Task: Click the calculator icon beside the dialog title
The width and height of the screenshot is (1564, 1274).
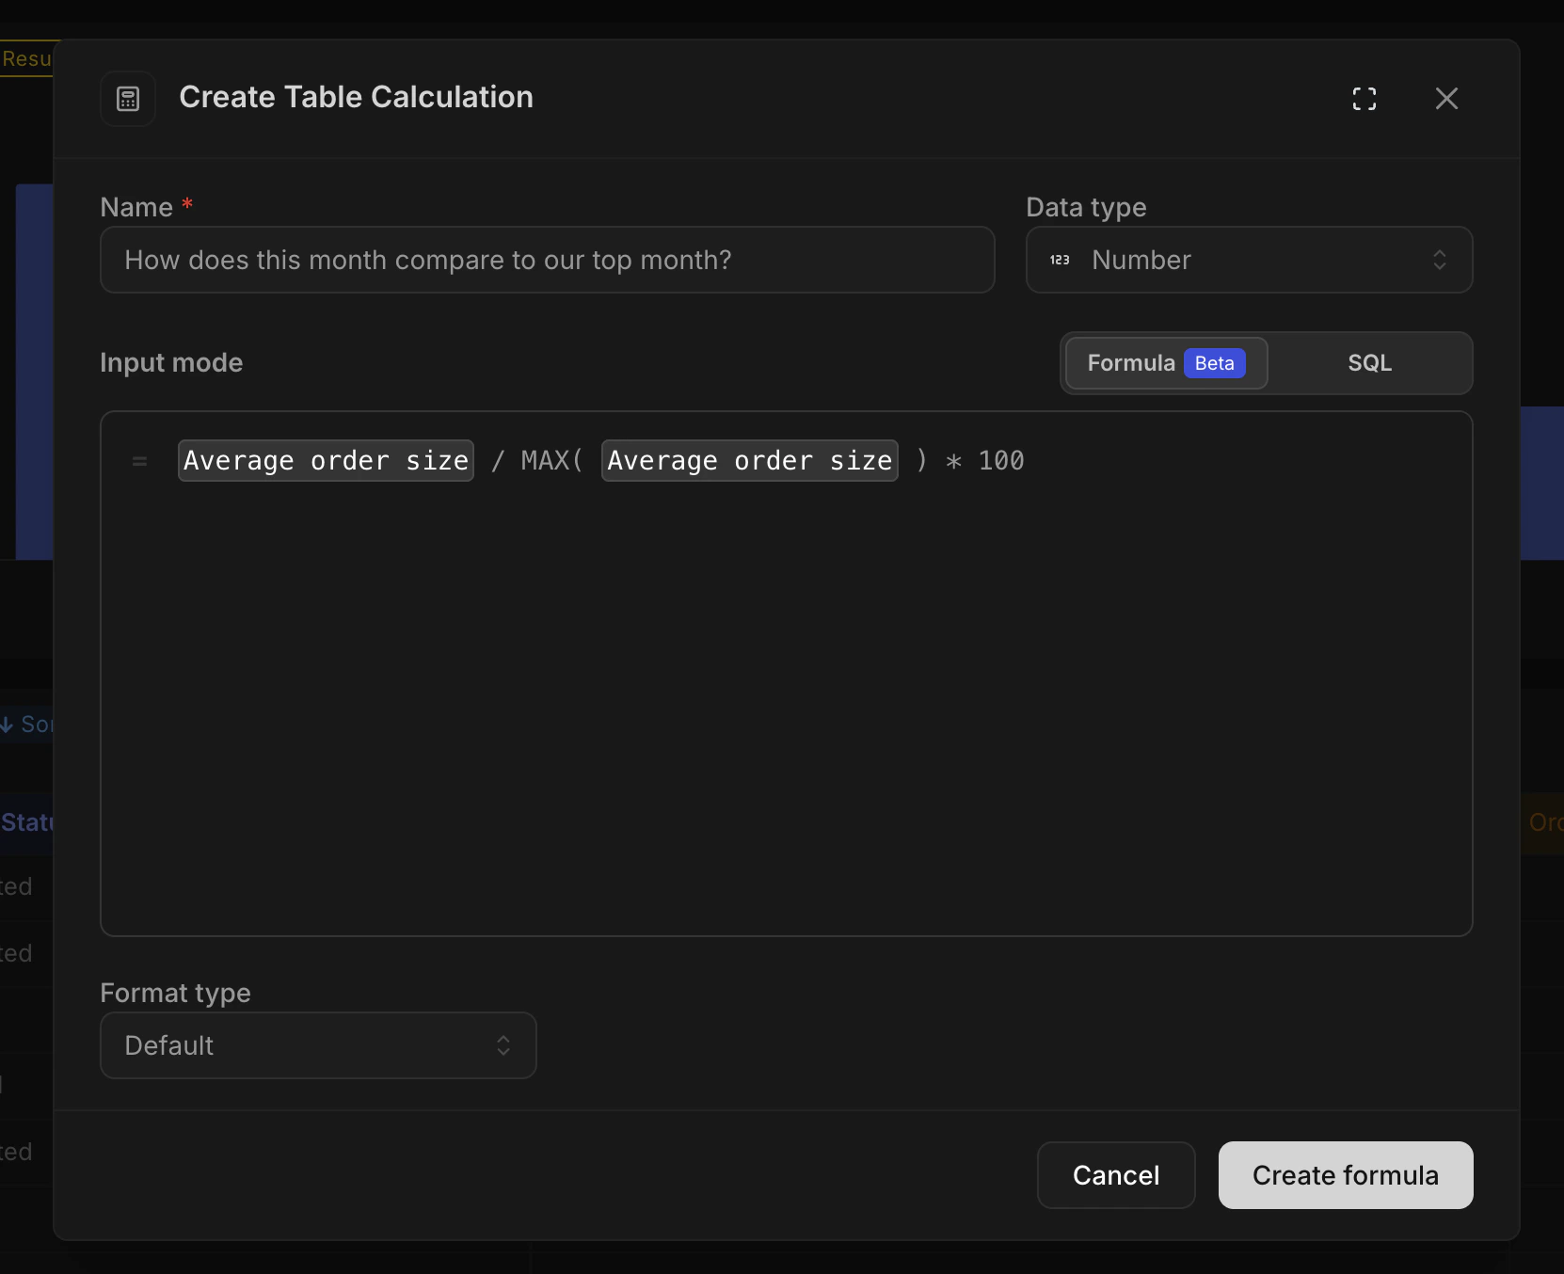Action: coord(127,98)
